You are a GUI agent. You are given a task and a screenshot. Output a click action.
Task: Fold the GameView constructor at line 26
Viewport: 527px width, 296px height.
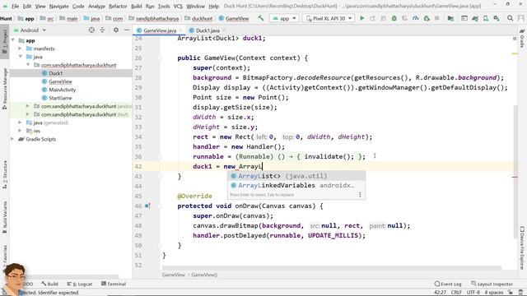(160, 58)
